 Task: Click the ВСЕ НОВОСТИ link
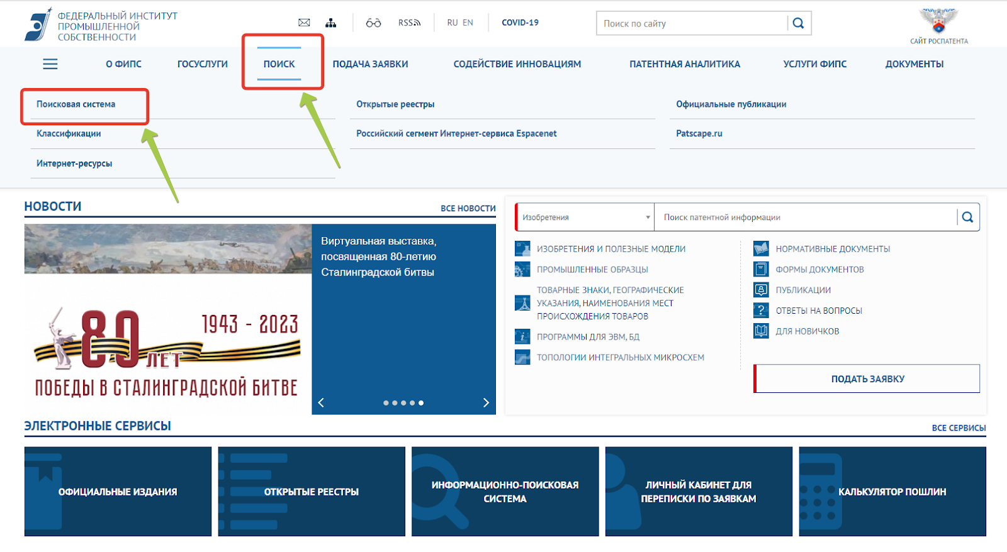click(468, 209)
